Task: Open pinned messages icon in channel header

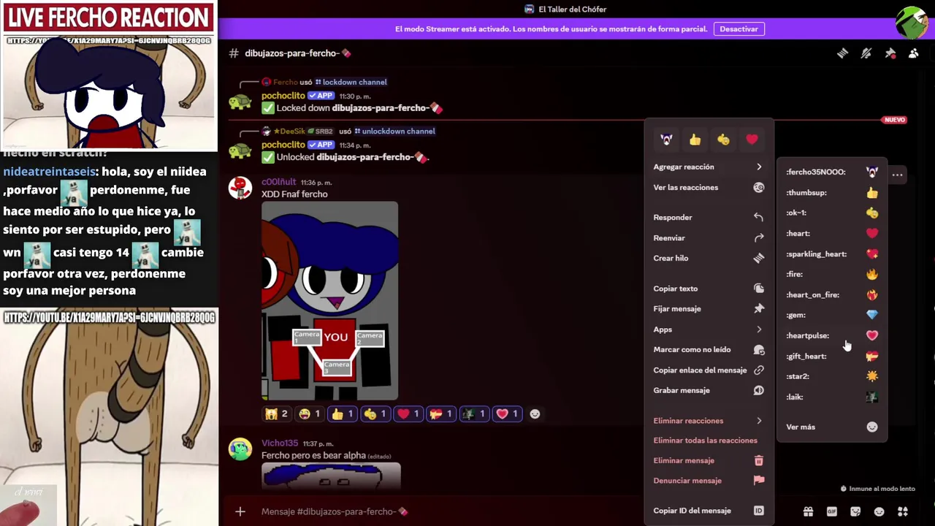Action: point(890,53)
